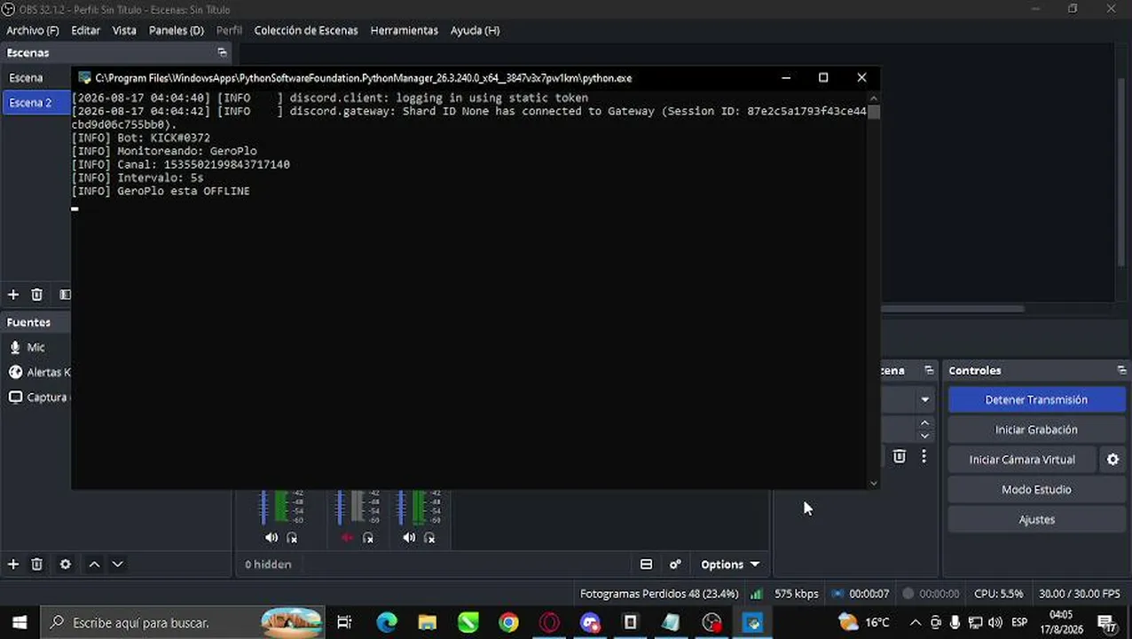Click the 0 hidden mixer button
Viewport: 1132px width, 639px height.
click(267, 564)
